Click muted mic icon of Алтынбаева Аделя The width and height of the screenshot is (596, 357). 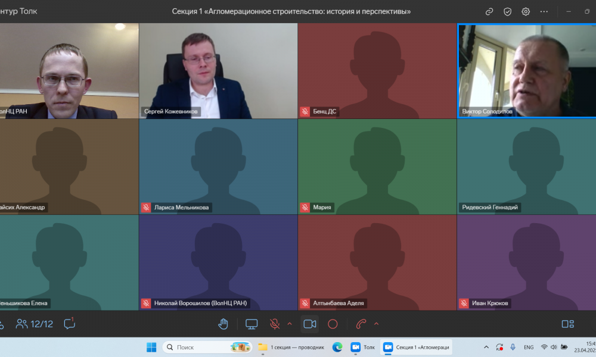[x=305, y=303]
